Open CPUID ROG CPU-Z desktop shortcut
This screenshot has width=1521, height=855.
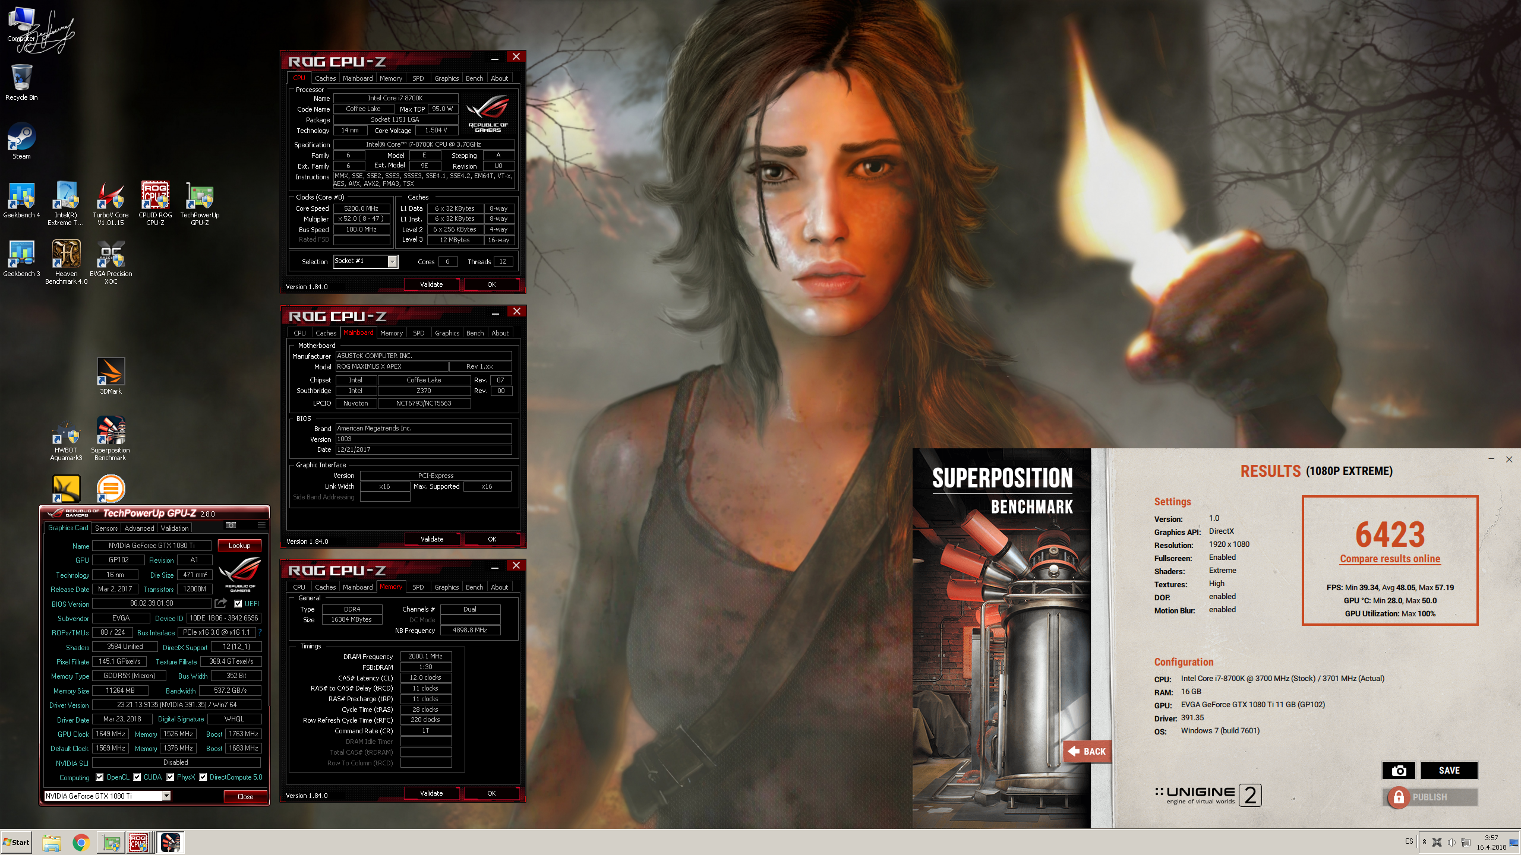[155, 204]
